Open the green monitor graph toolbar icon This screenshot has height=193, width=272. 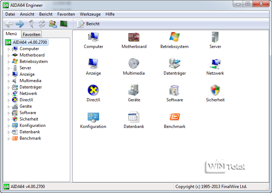pyautogui.click(x=64, y=24)
